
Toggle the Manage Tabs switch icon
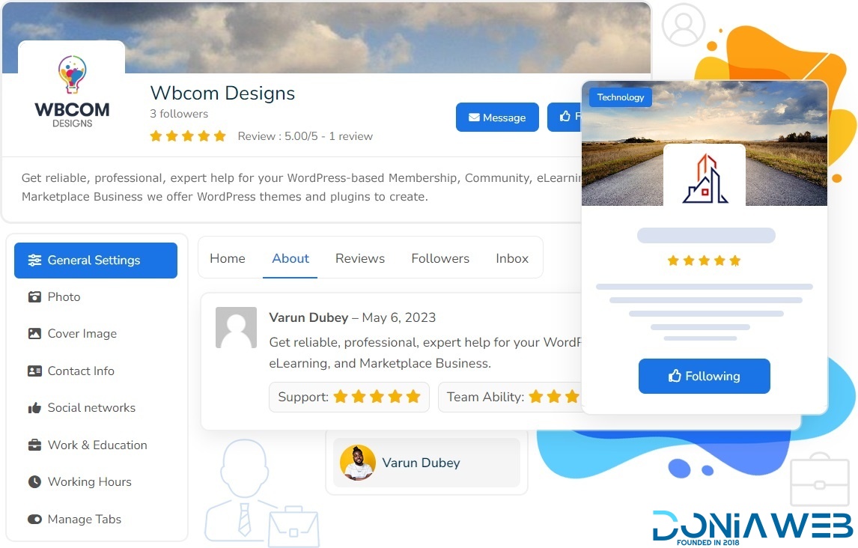(x=34, y=519)
